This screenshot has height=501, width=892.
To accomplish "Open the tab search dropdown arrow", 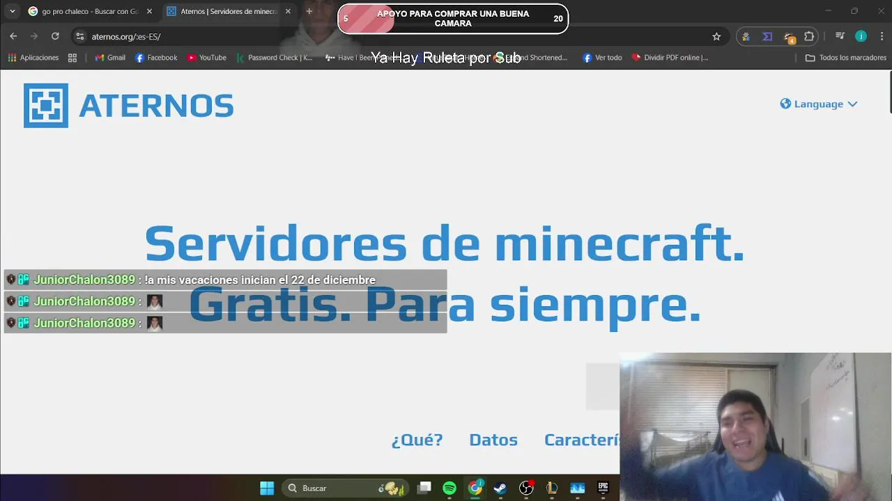I will [12, 11].
